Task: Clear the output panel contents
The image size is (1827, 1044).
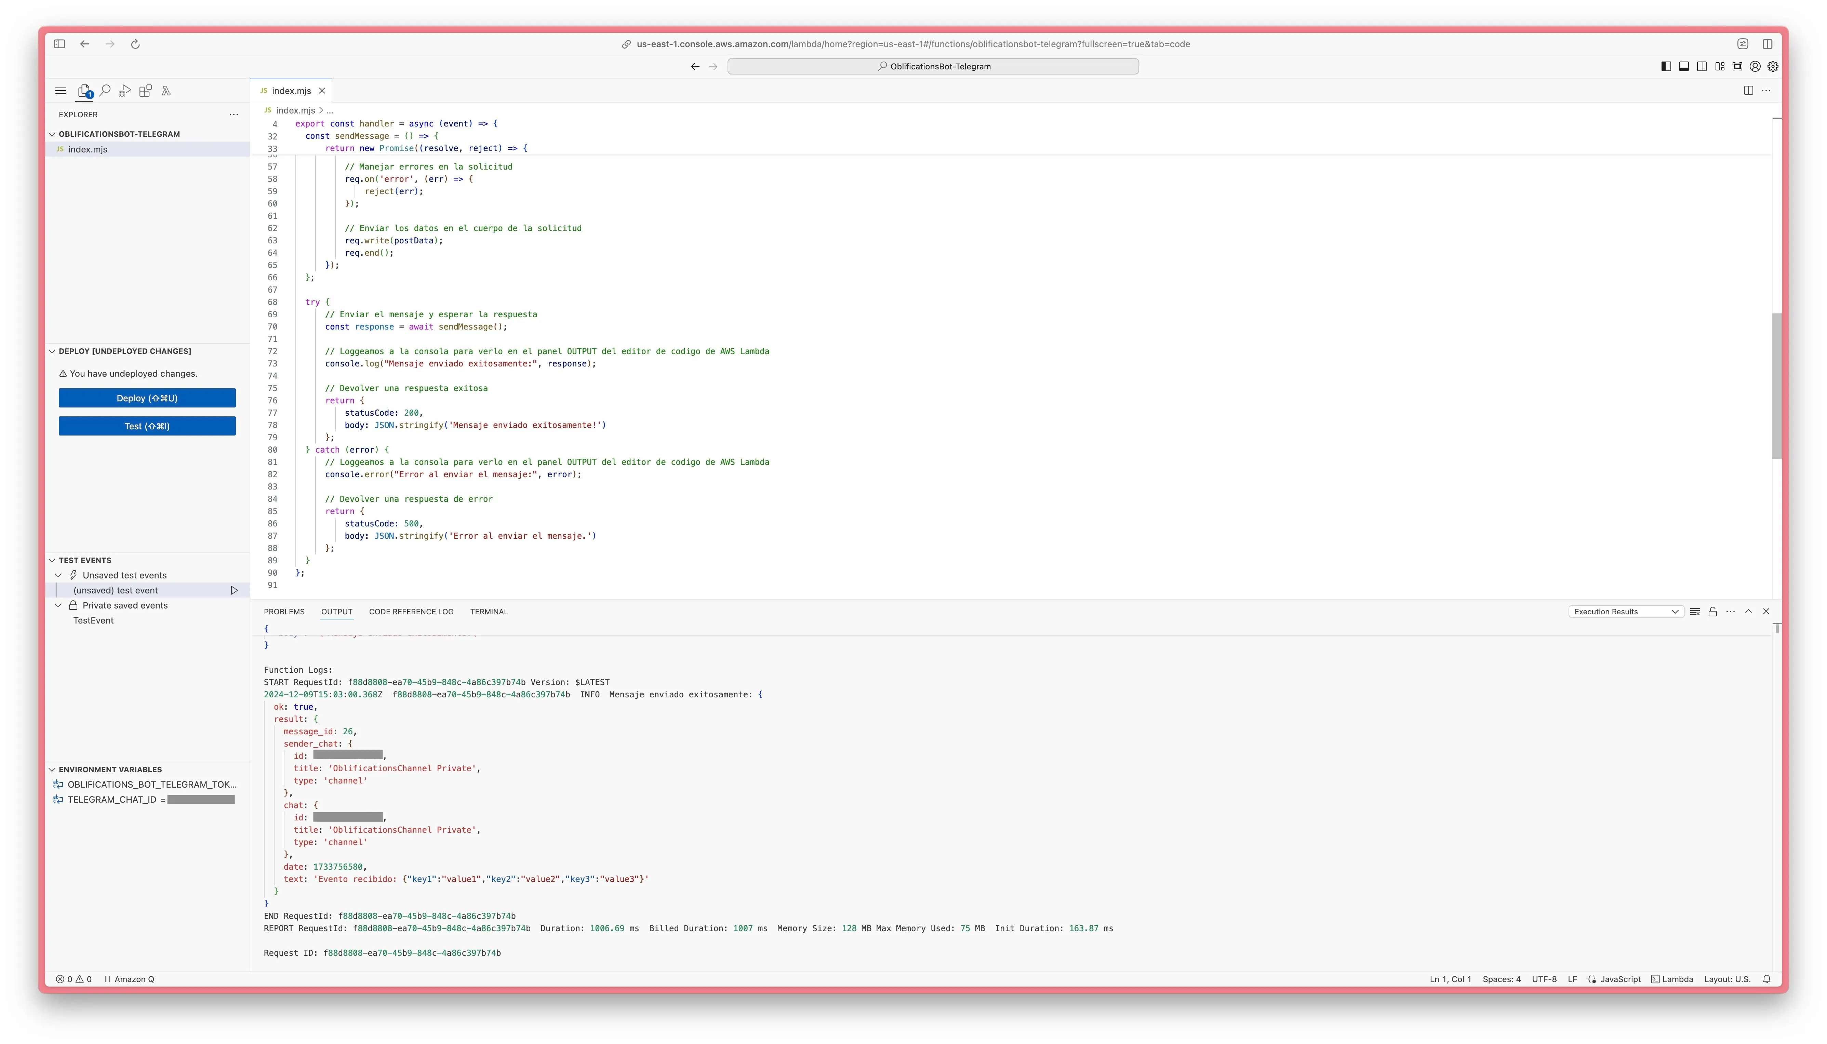Action: (1695, 612)
